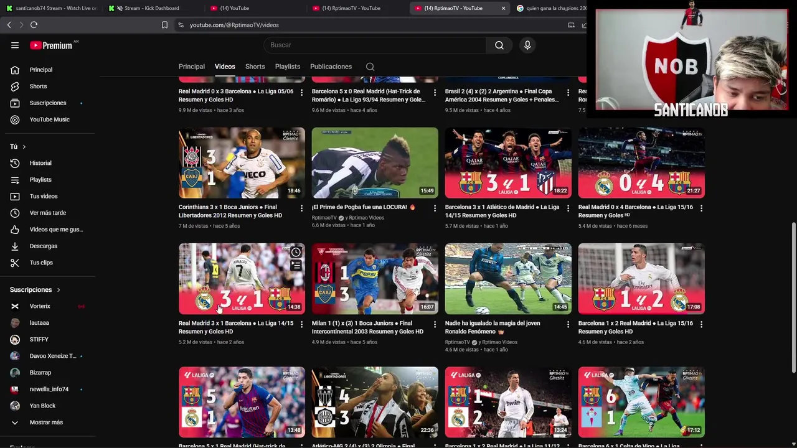Close the active RptimaoTV browser tab
Image resolution: width=797 pixels, height=448 pixels.
click(503, 8)
